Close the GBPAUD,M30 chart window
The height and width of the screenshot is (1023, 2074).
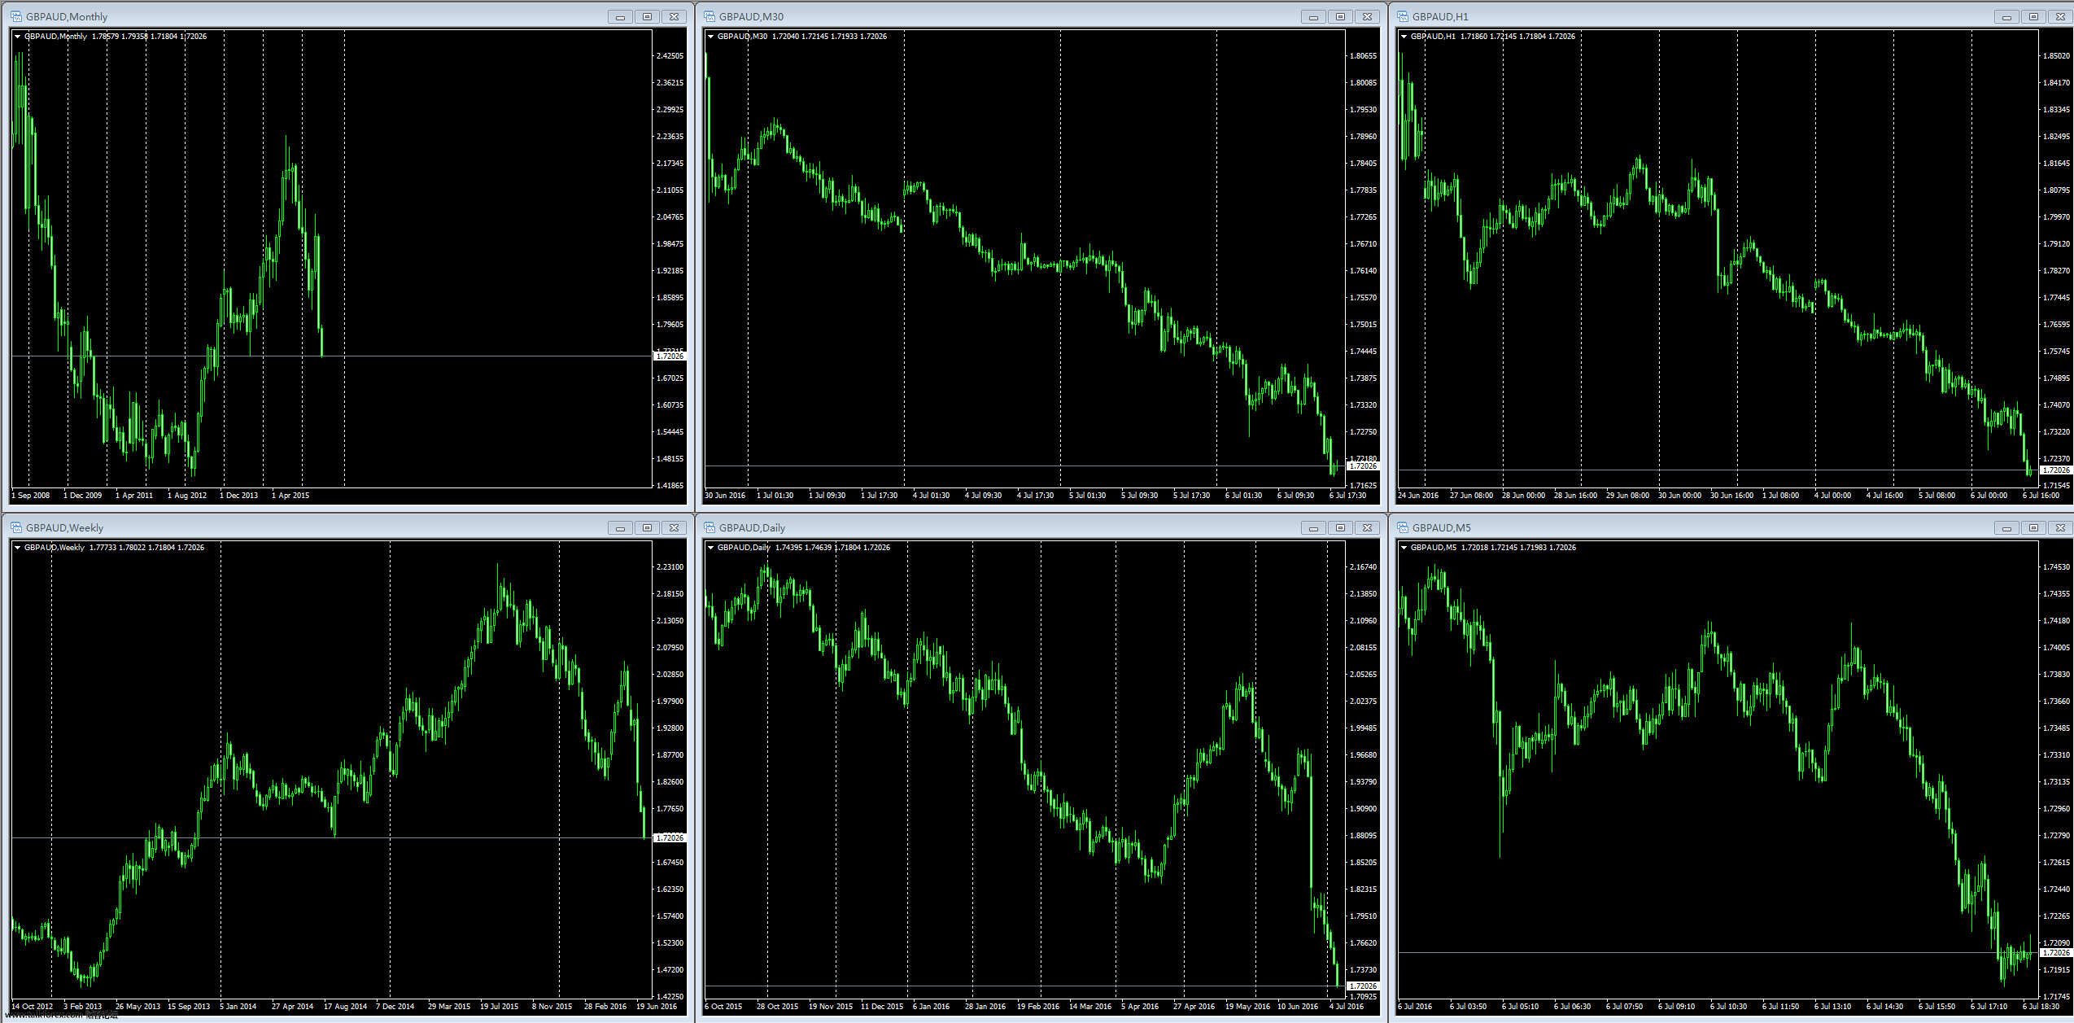pos(1367,16)
